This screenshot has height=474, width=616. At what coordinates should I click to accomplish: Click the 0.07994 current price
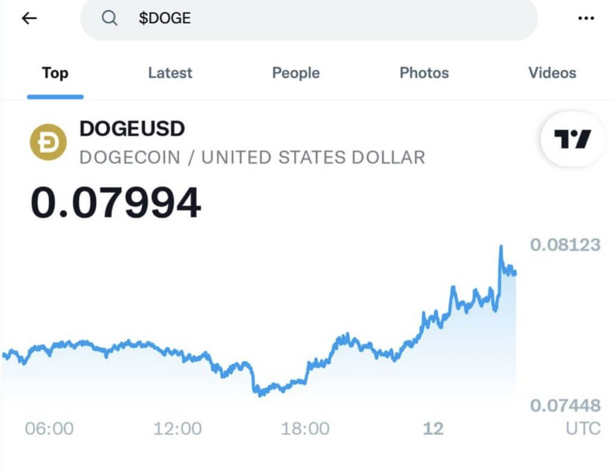click(x=115, y=202)
